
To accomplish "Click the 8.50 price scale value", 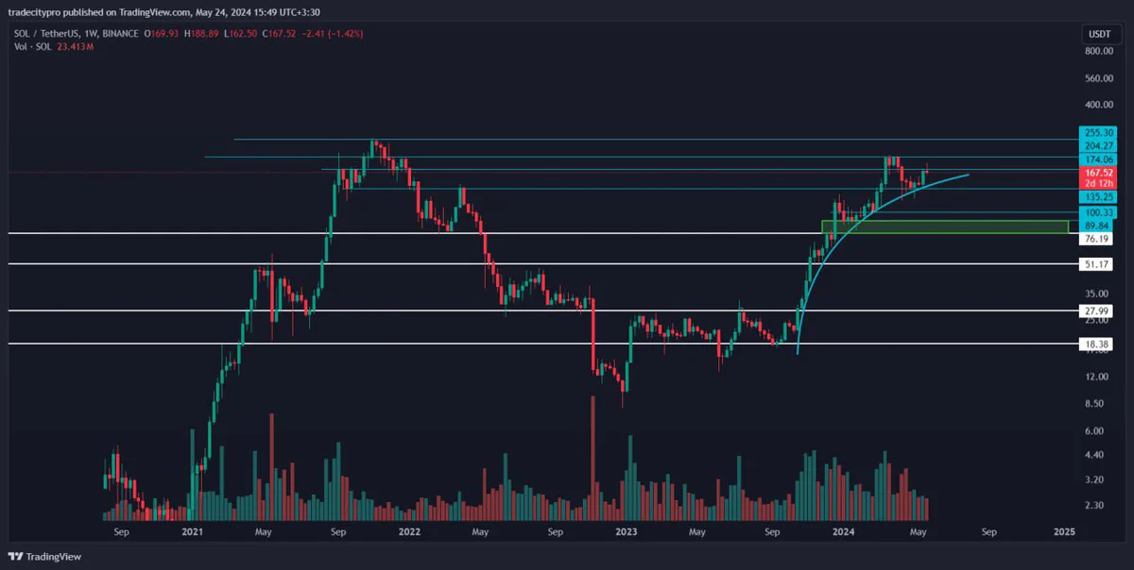I will (1094, 404).
